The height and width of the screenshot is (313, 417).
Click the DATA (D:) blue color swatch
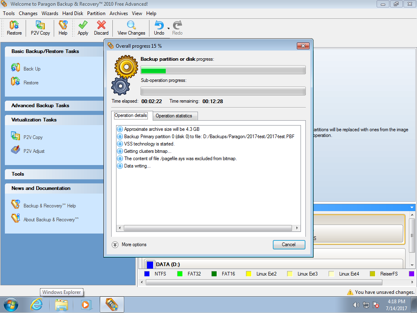150,265
